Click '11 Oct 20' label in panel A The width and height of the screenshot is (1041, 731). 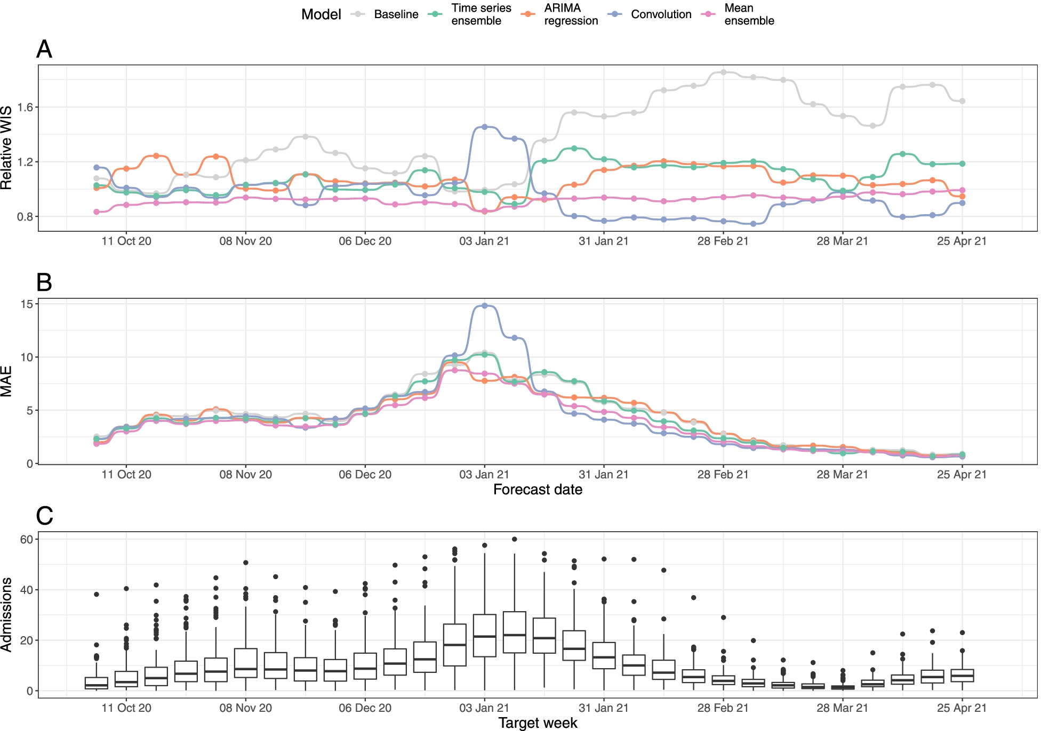click(x=126, y=241)
